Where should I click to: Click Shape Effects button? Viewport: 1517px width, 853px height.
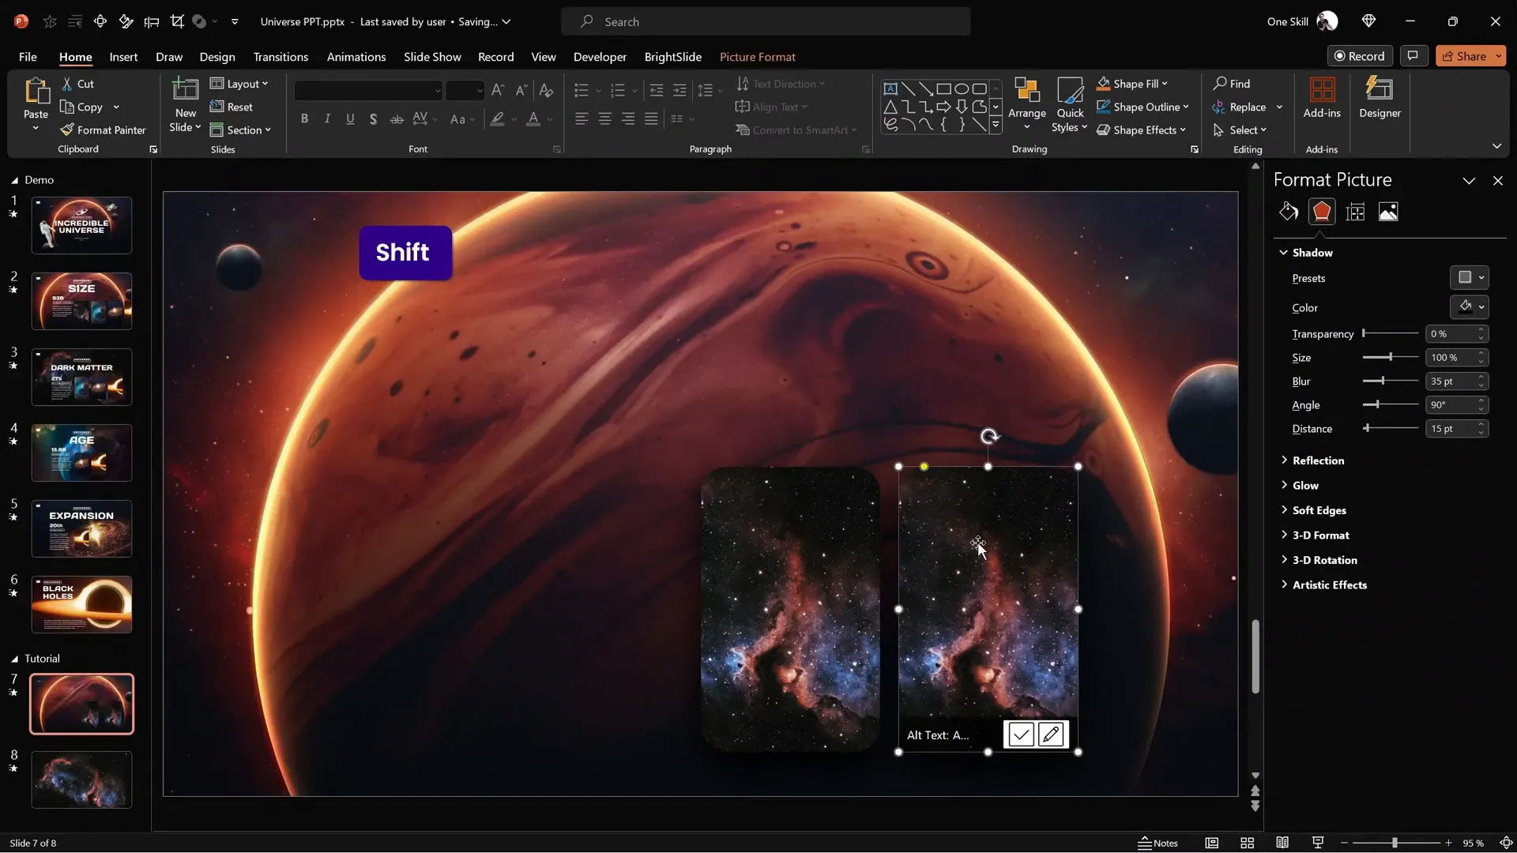tap(1142, 130)
